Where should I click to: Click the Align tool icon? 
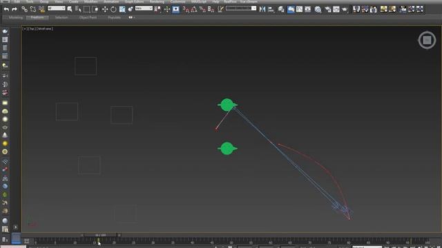pyautogui.click(x=271, y=10)
